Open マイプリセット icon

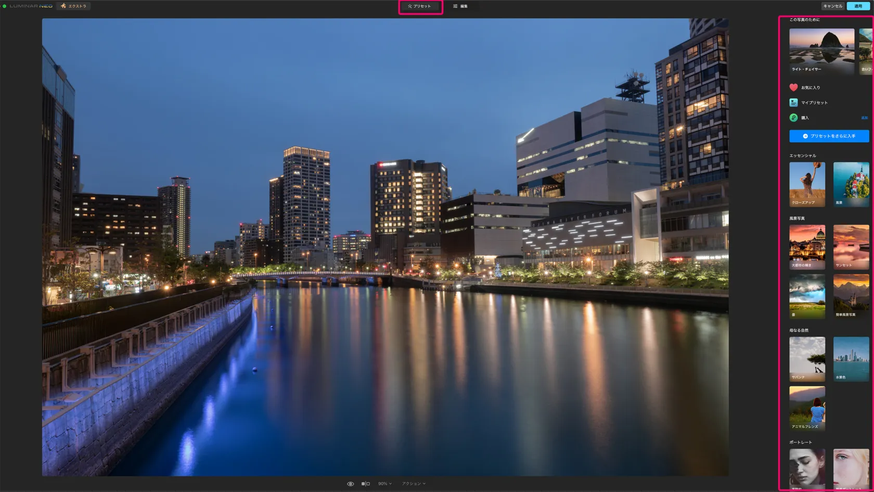tap(793, 103)
